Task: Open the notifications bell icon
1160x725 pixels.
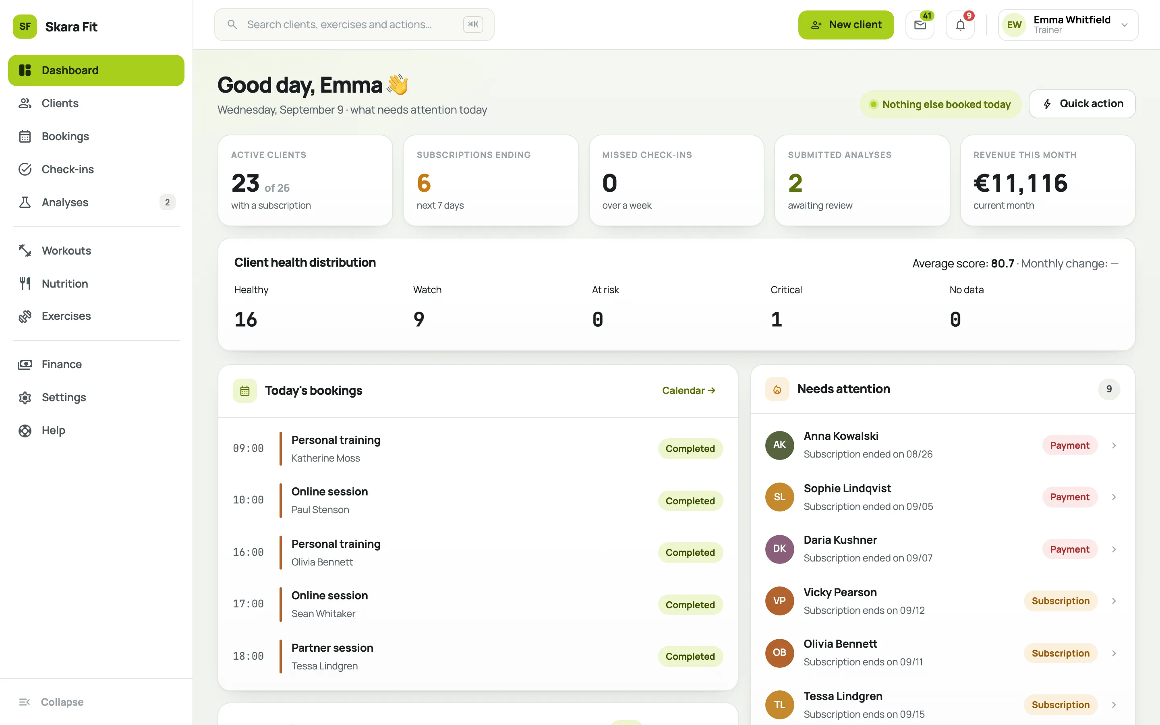Action: point(960,25)
